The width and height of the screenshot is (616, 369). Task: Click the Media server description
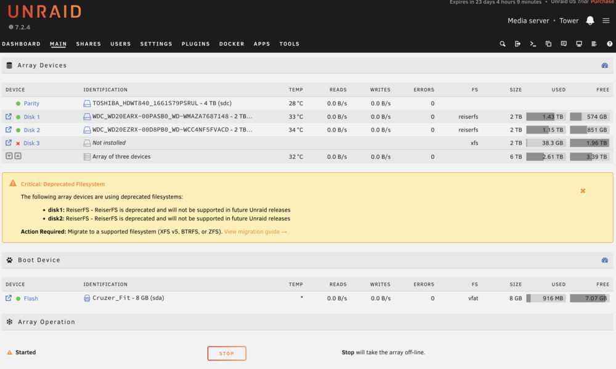click(x=528, y=21)
